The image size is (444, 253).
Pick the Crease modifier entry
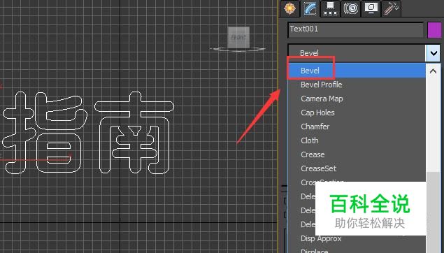357,154
